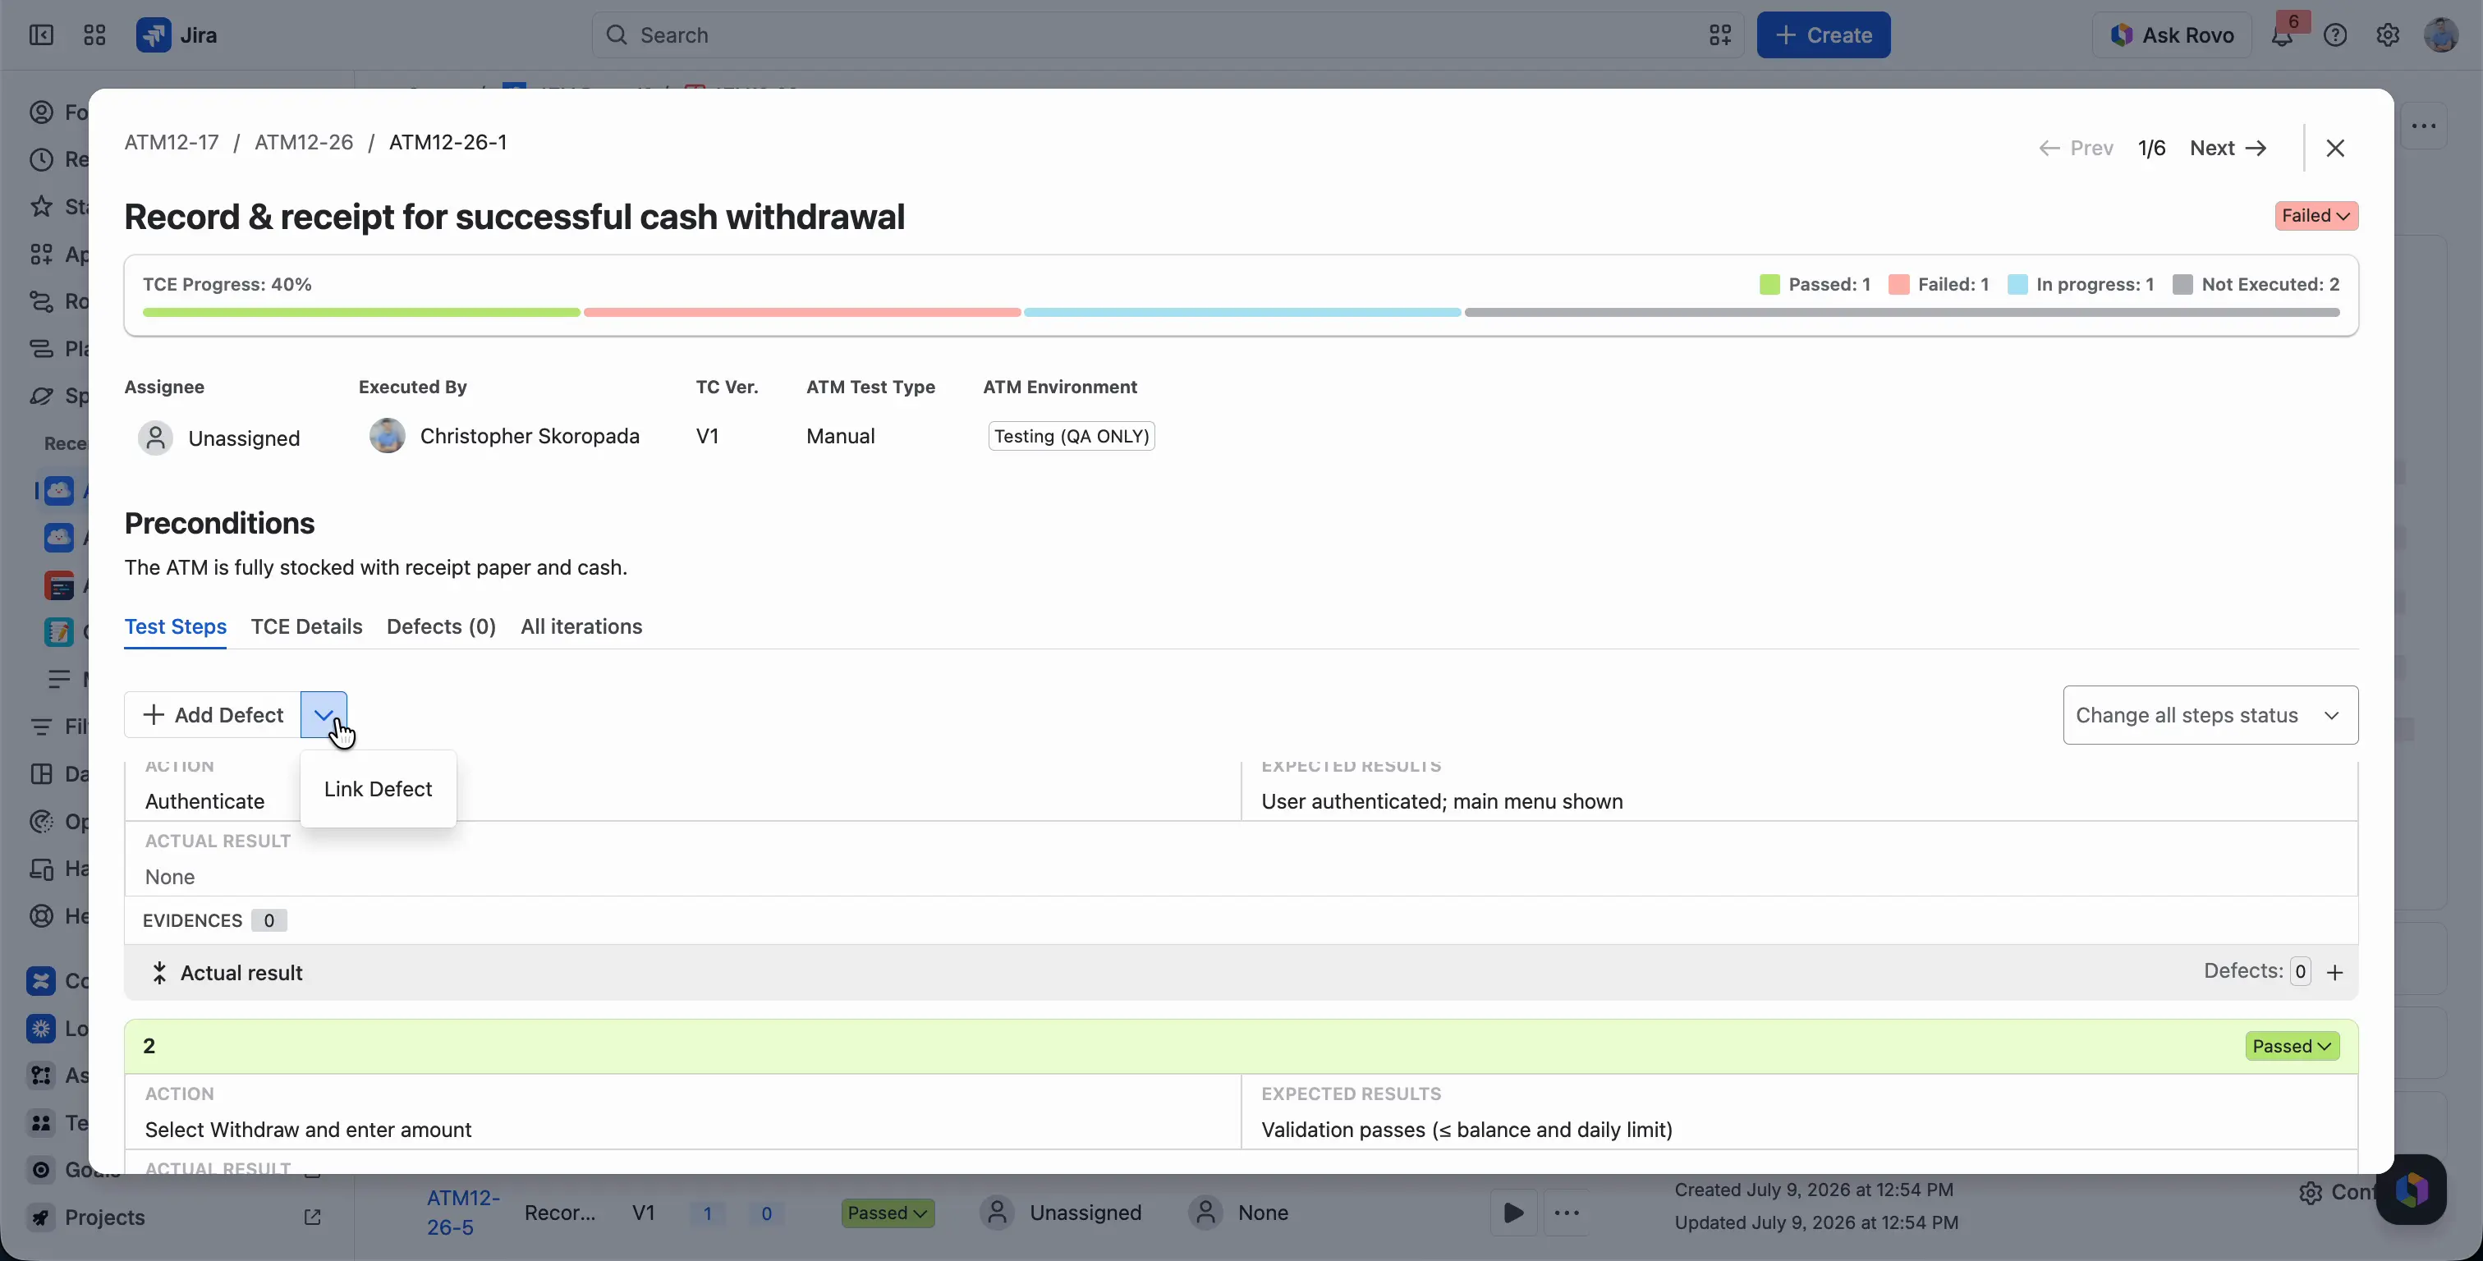Click the Unassigned assignee avatar

point(155,438)
